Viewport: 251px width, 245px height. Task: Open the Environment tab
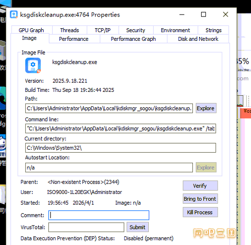[175, 30]
